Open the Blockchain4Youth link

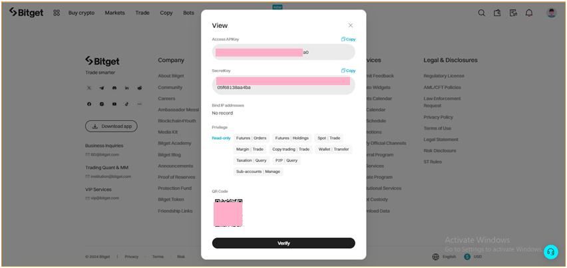coord(177,121)
